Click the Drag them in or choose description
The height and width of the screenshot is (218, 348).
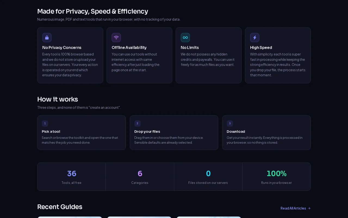(x=169, y=140)
